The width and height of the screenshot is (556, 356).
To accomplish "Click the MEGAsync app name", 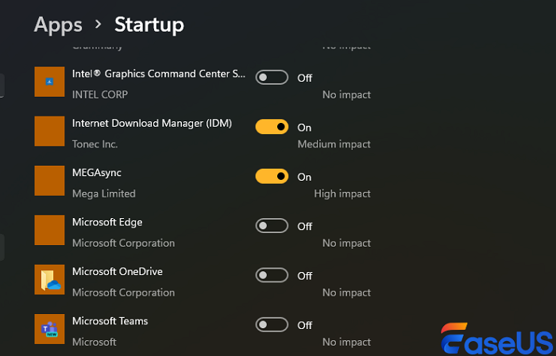I will 96,173.
